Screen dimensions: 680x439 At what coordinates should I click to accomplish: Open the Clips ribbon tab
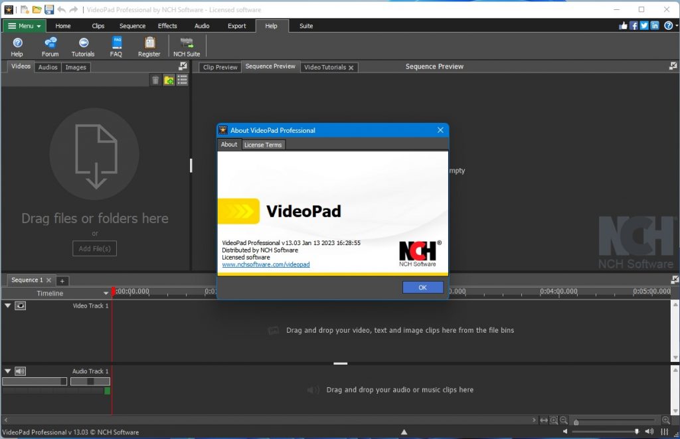[x=98, y=26]
